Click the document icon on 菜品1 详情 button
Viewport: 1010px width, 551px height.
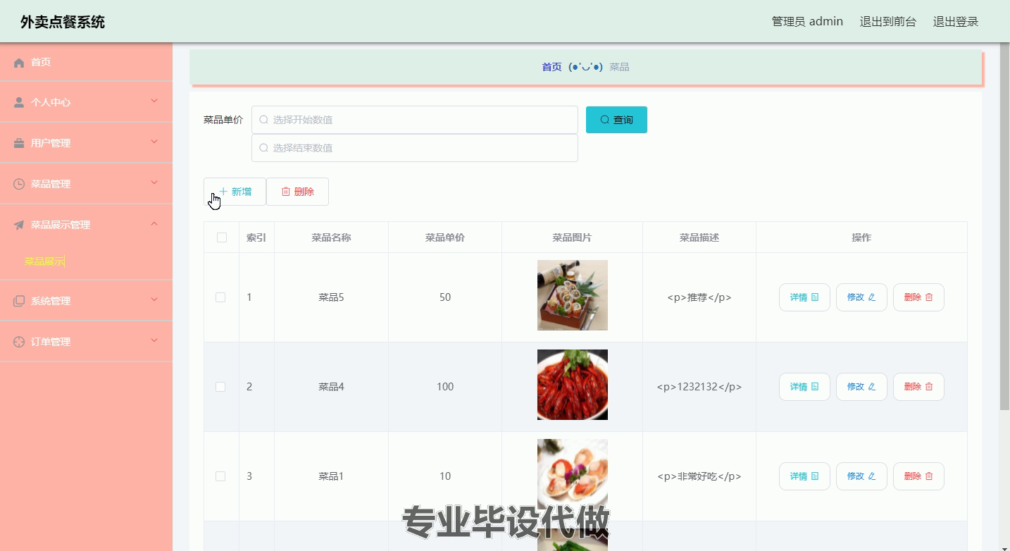815,476
